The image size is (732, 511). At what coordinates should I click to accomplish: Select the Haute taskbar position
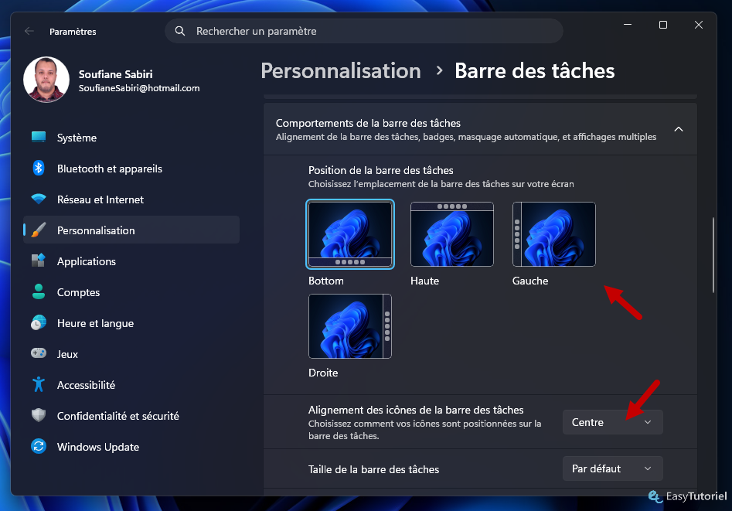click(x=452, y=234)
